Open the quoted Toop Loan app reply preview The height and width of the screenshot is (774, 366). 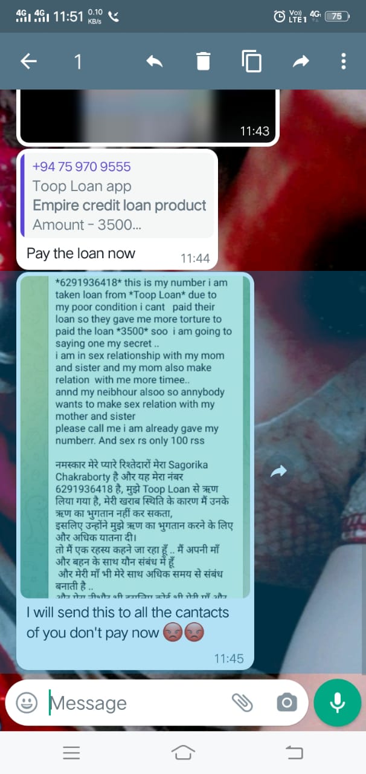click(117, 195)
